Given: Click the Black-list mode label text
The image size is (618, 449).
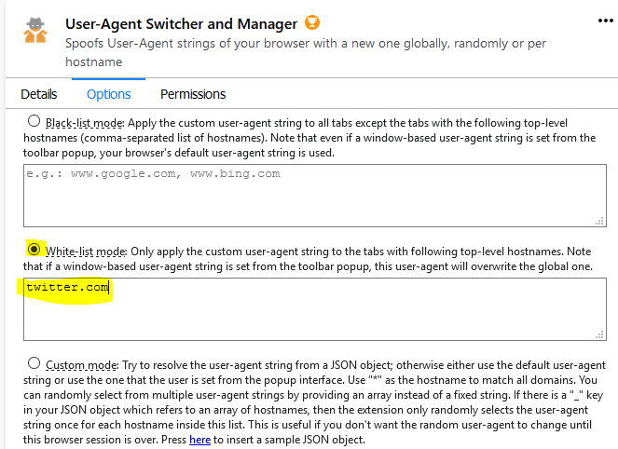Looking at the screenshot, I should click(x=84, y=123).
